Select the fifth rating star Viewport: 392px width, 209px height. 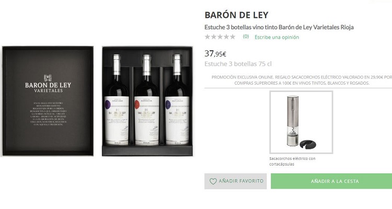233,37
